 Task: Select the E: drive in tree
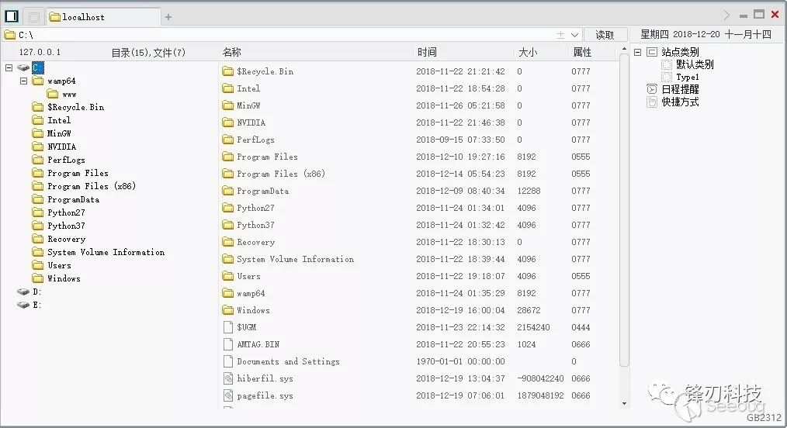(29, 305)
